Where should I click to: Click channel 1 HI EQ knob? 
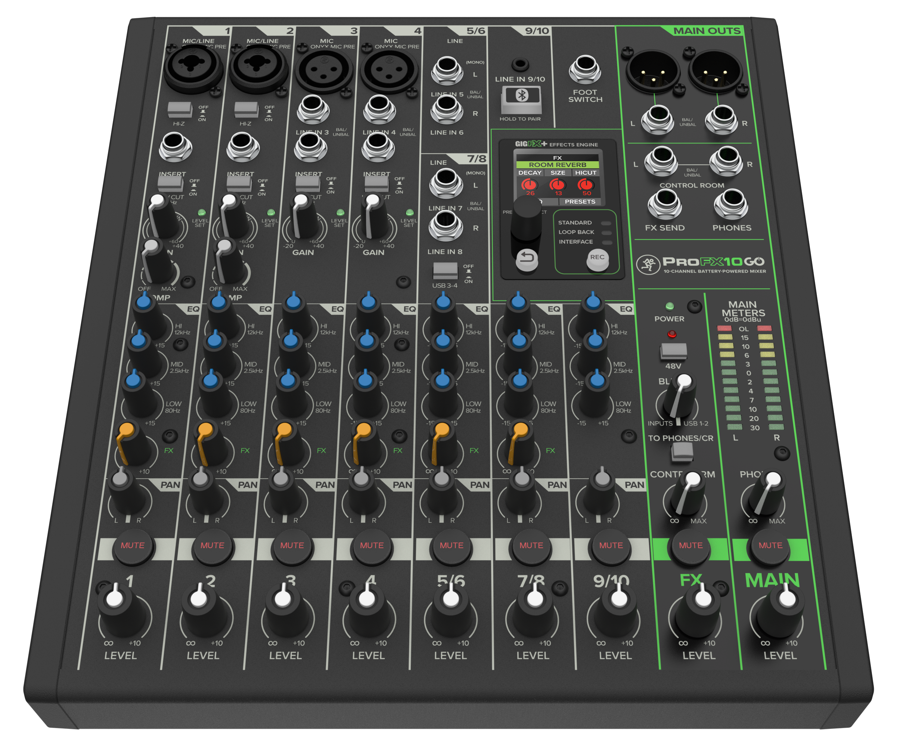point(149,316)
